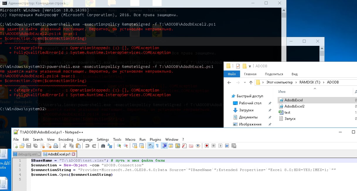This screenshot has height=191, width=357.
Task: Click Close All icon in Notepad++ toolbar
Action: 49,146
